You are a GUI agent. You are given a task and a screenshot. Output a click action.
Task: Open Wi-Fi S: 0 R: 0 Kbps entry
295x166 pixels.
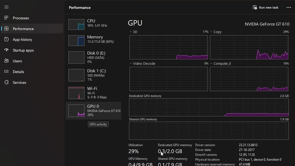coord(94,93)
